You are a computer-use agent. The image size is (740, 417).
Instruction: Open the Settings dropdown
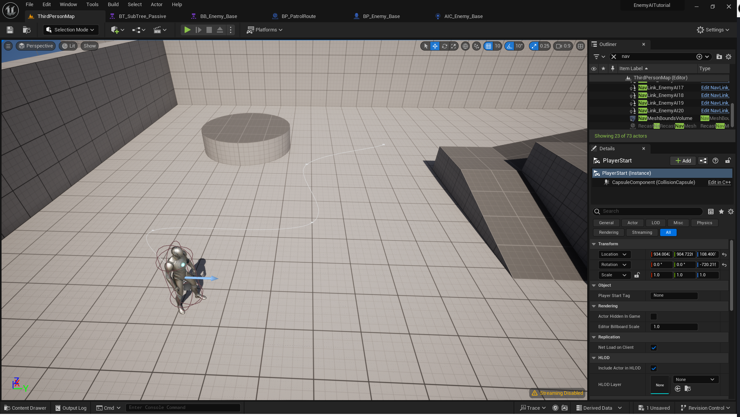point(713,30)
